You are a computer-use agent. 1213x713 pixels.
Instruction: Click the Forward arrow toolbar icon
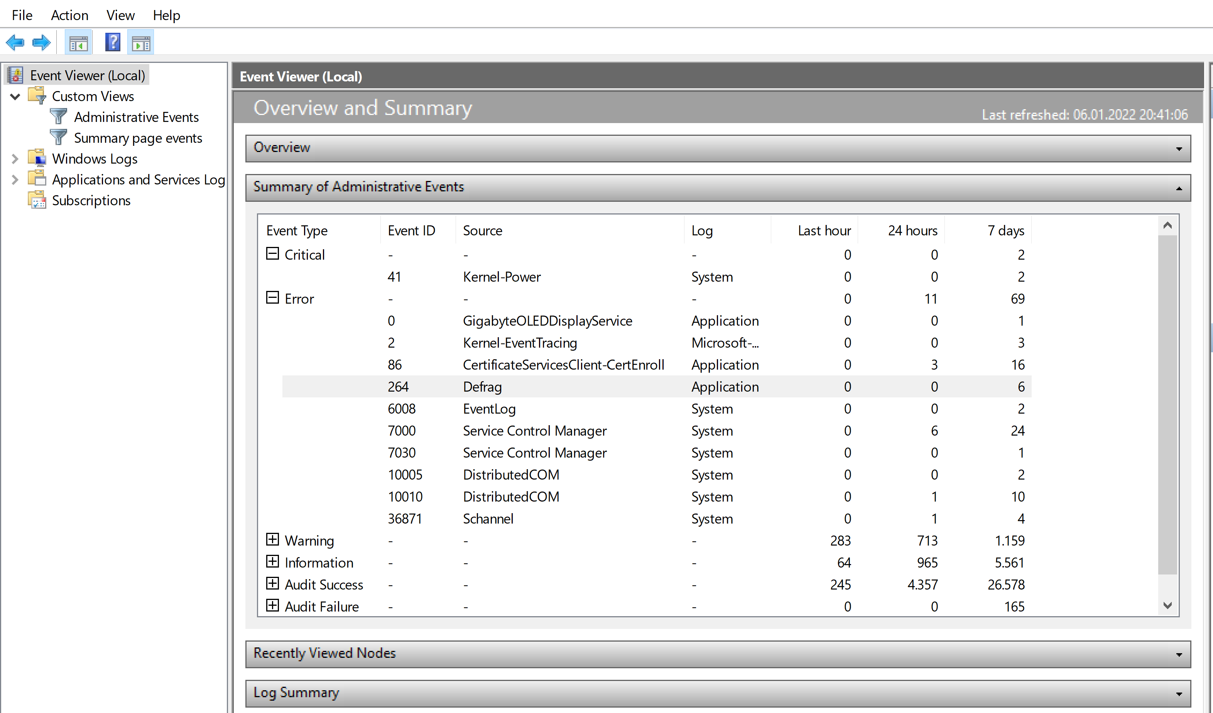41,43
